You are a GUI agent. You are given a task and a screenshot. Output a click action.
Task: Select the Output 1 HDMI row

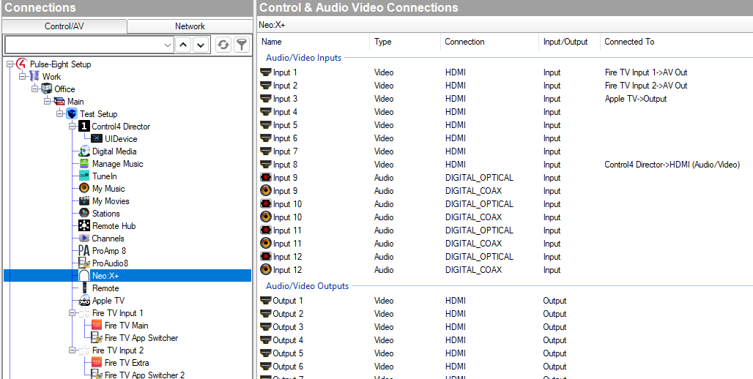pos(505,301)
